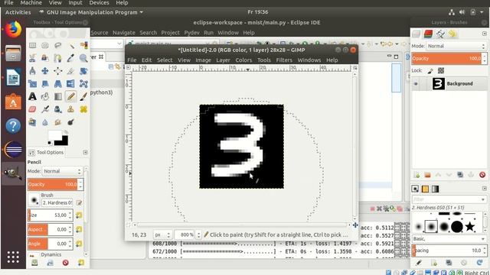Screen dimensions: 490x275
Task: Open VirtualBox Devices menu
Action: coord(99,3)
